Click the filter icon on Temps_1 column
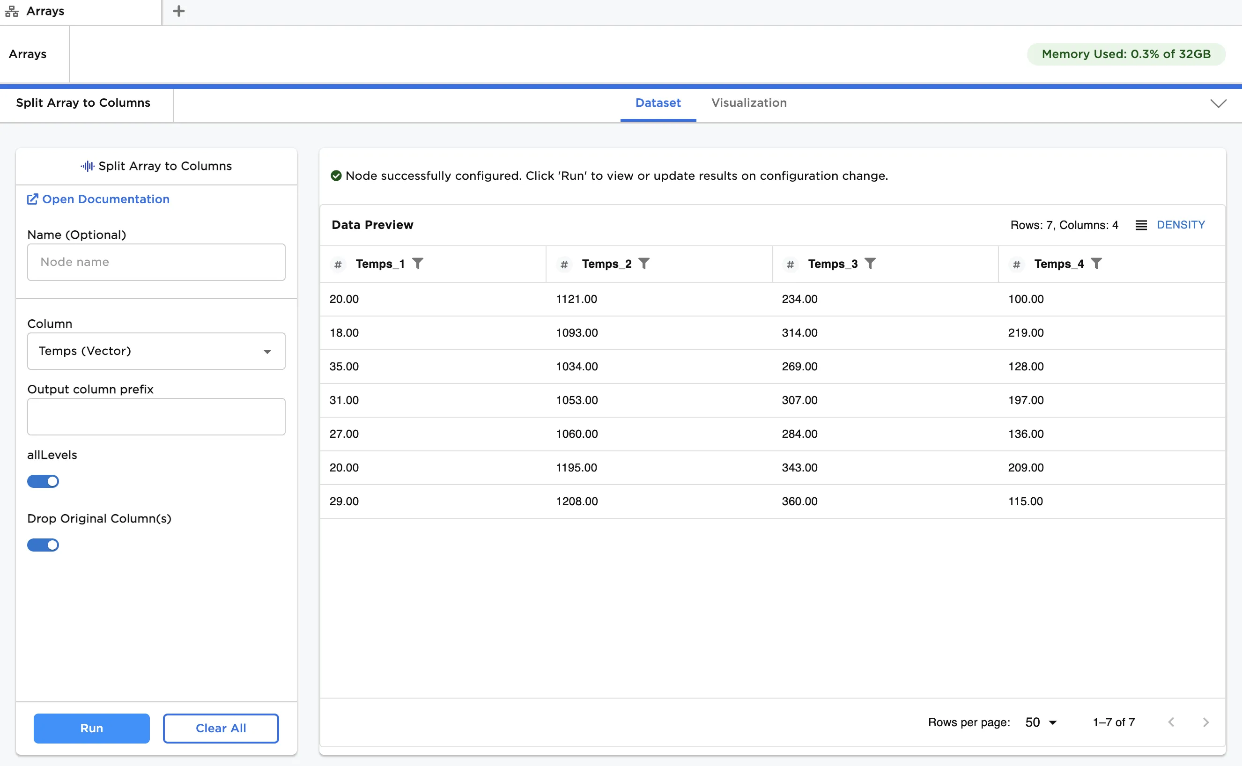The image size is (1242, 766). (x=418, y=264)
